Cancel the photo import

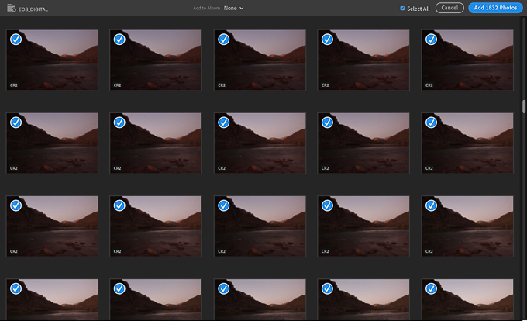pos(449,8)
